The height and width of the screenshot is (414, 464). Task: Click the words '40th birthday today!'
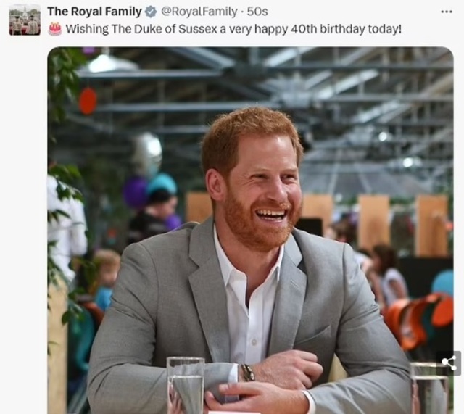[x=349, y=29]
